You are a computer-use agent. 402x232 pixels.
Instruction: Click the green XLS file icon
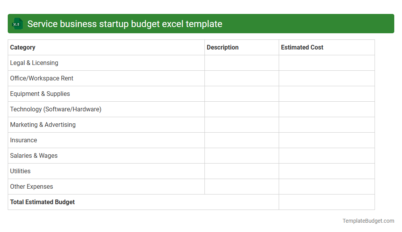17,24
